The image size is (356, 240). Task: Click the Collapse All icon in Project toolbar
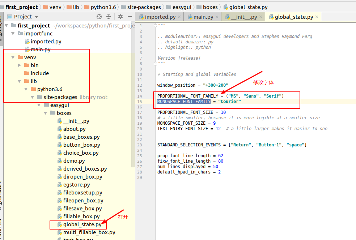108,16
